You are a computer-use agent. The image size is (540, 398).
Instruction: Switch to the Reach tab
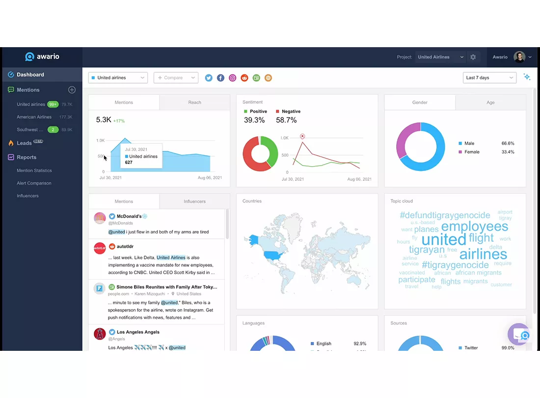click(x=194, y=102)
